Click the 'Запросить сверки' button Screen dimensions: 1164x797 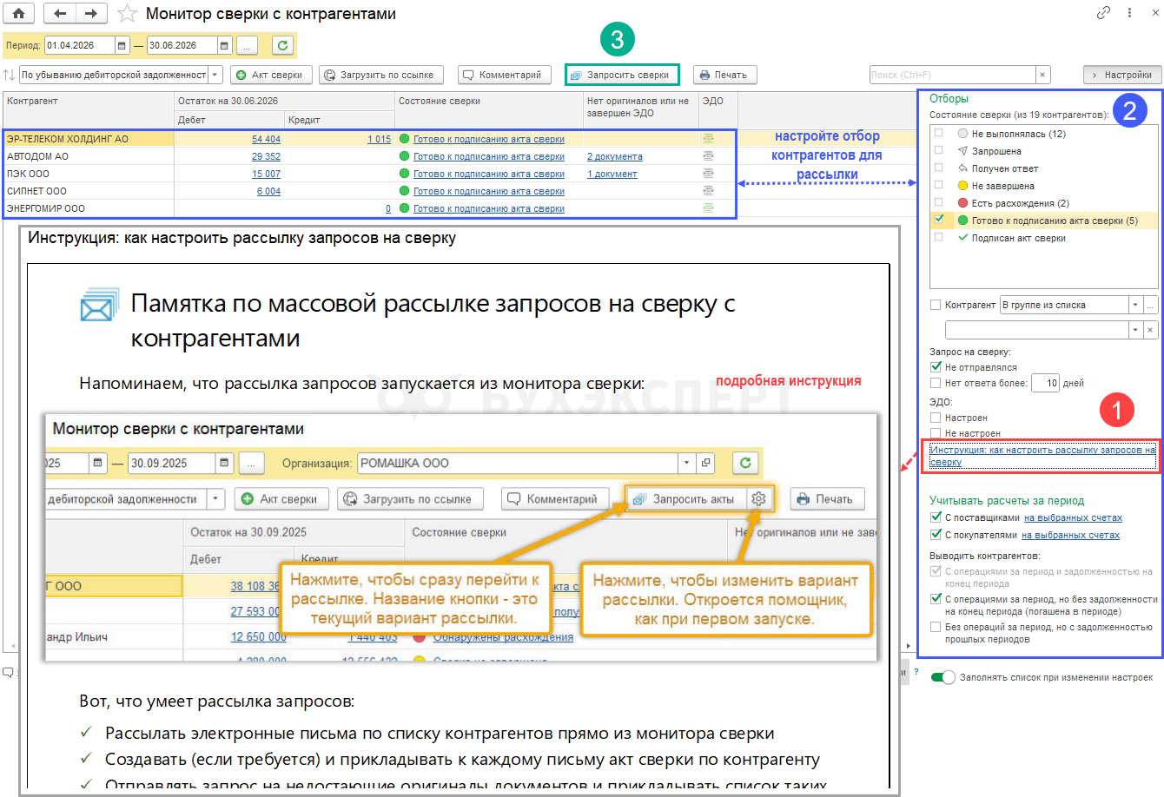tap(622, 75)
